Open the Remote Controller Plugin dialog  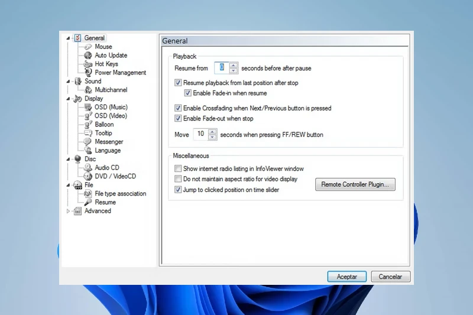coord(355,184)
